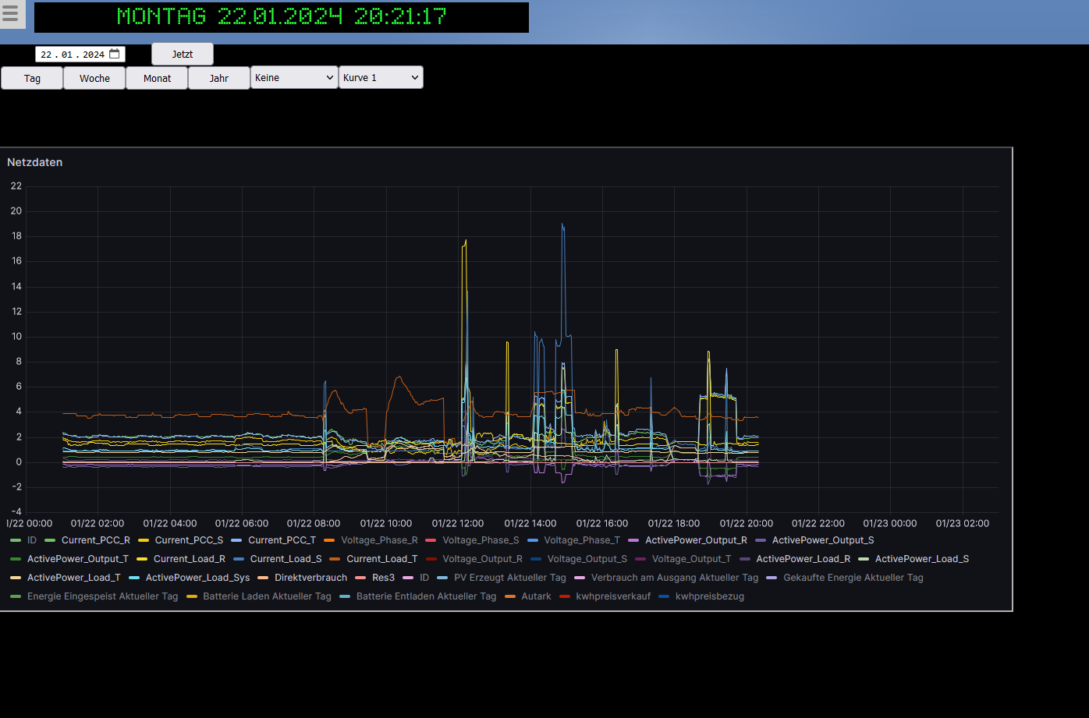Screen dimensions: 1089x718
Task: Open the hamburger menu icon
Action: pos(10,15)
